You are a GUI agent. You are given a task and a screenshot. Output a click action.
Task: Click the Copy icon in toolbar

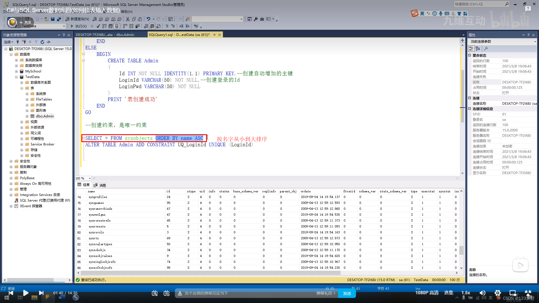tap(134, 19)
